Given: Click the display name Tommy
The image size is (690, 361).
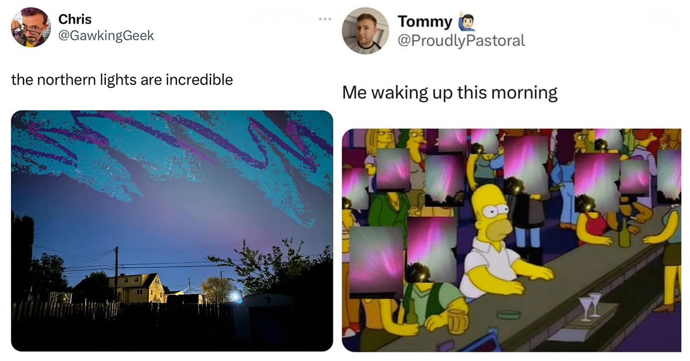Looking at the screenshot, I should 425,22.
